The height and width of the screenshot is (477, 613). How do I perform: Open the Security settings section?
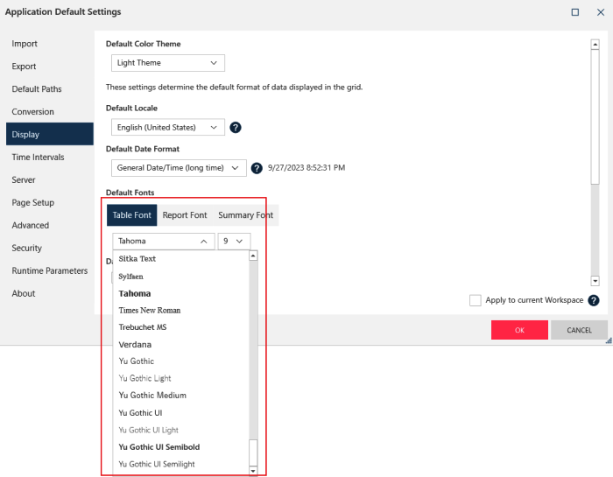50,248
